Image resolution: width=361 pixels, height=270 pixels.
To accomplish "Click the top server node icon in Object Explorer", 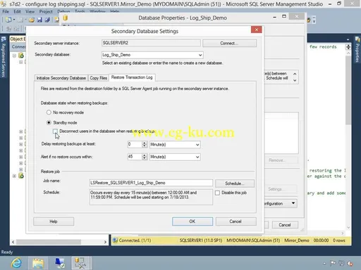I will [x=21, y=56].
